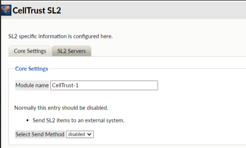This screenshot has height=148, width=246.
Task: Click the Select Send Method label
Action: (x=40, y=134)
